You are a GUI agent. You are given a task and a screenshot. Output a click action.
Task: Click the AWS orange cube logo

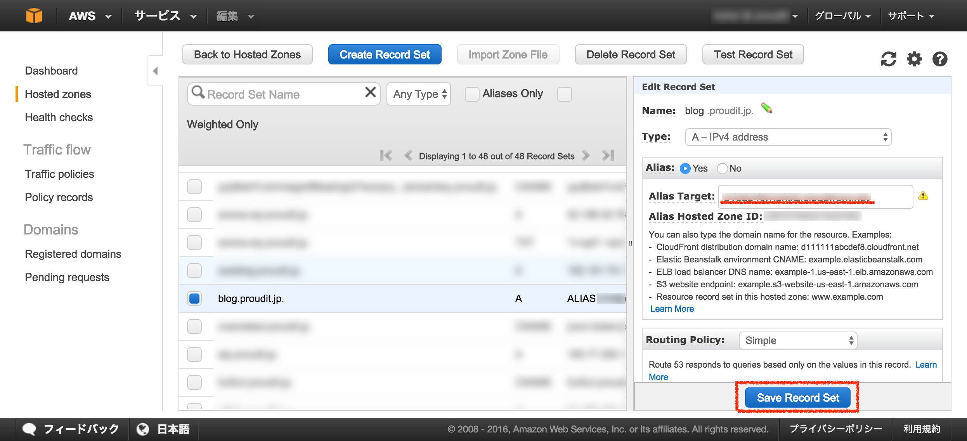pos(34,16)
